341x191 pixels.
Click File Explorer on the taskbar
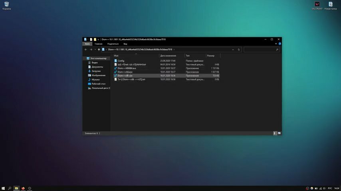[x=16, y=188]
